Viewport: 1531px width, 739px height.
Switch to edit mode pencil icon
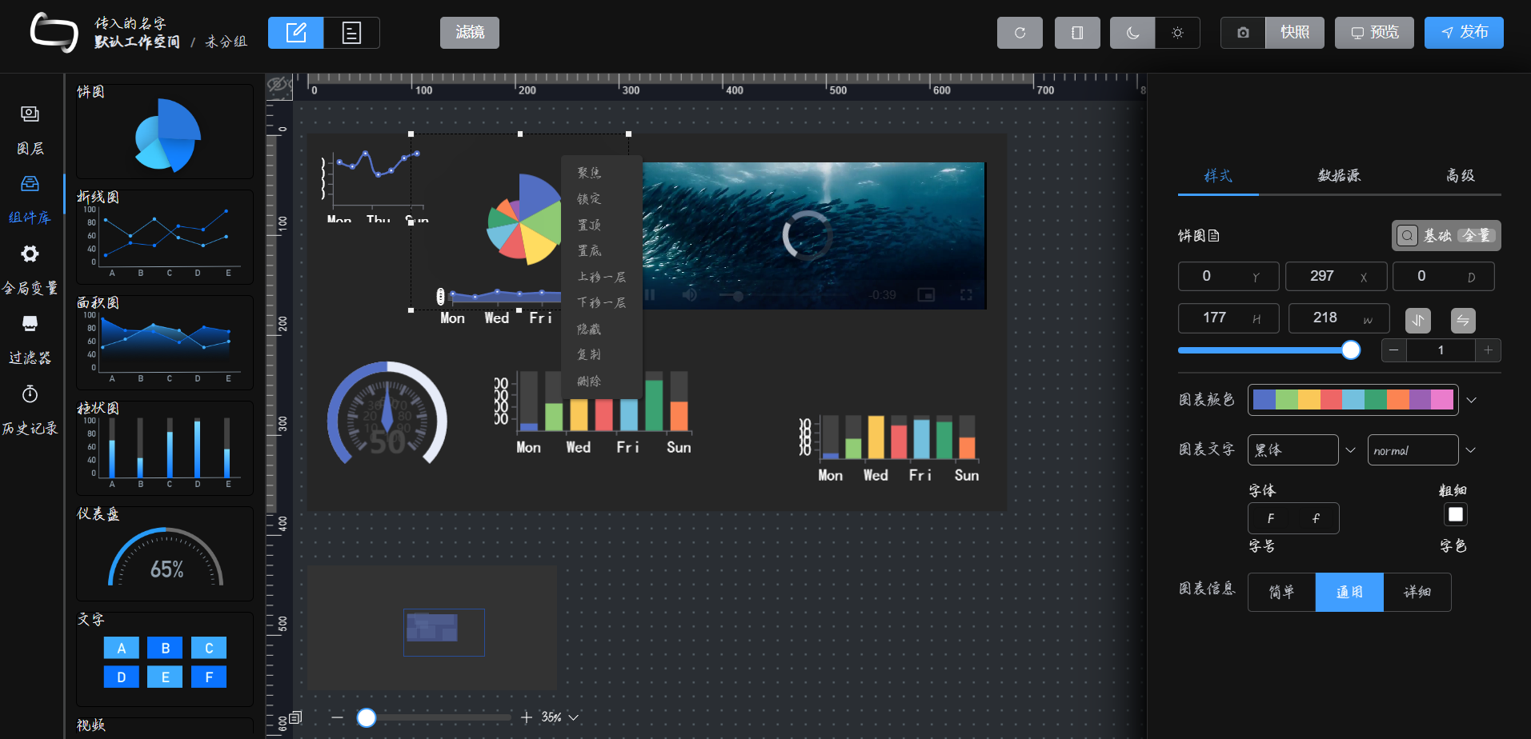point(296,33)
